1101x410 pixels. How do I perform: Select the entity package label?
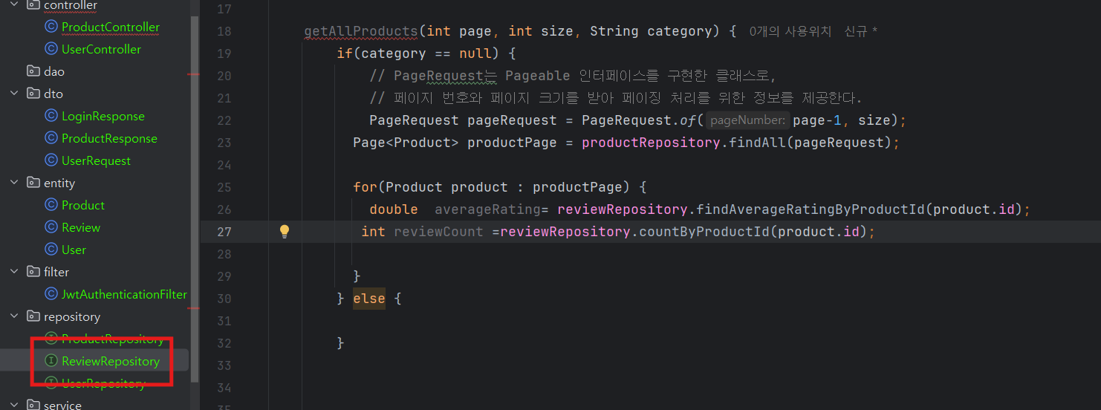(x=59, y=183)
